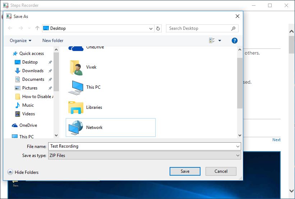The image size is (295, 199).
Task: Click the Vivek folder name
Action: click(91, 67)
